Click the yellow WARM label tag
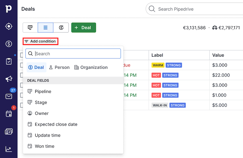The image size is (243, 158). click(x=158, y=65)
